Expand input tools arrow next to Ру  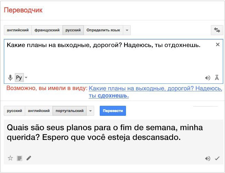pos(26,78)
